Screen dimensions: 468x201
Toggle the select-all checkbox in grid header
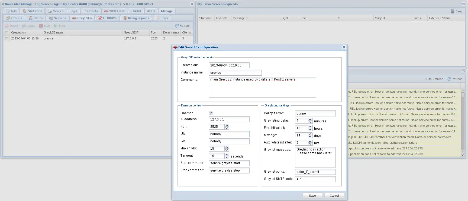7,32
